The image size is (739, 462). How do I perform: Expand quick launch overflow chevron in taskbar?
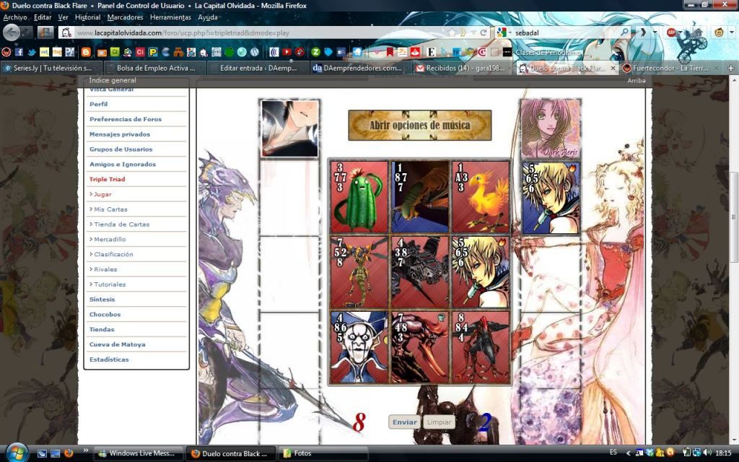pos(86,450)
